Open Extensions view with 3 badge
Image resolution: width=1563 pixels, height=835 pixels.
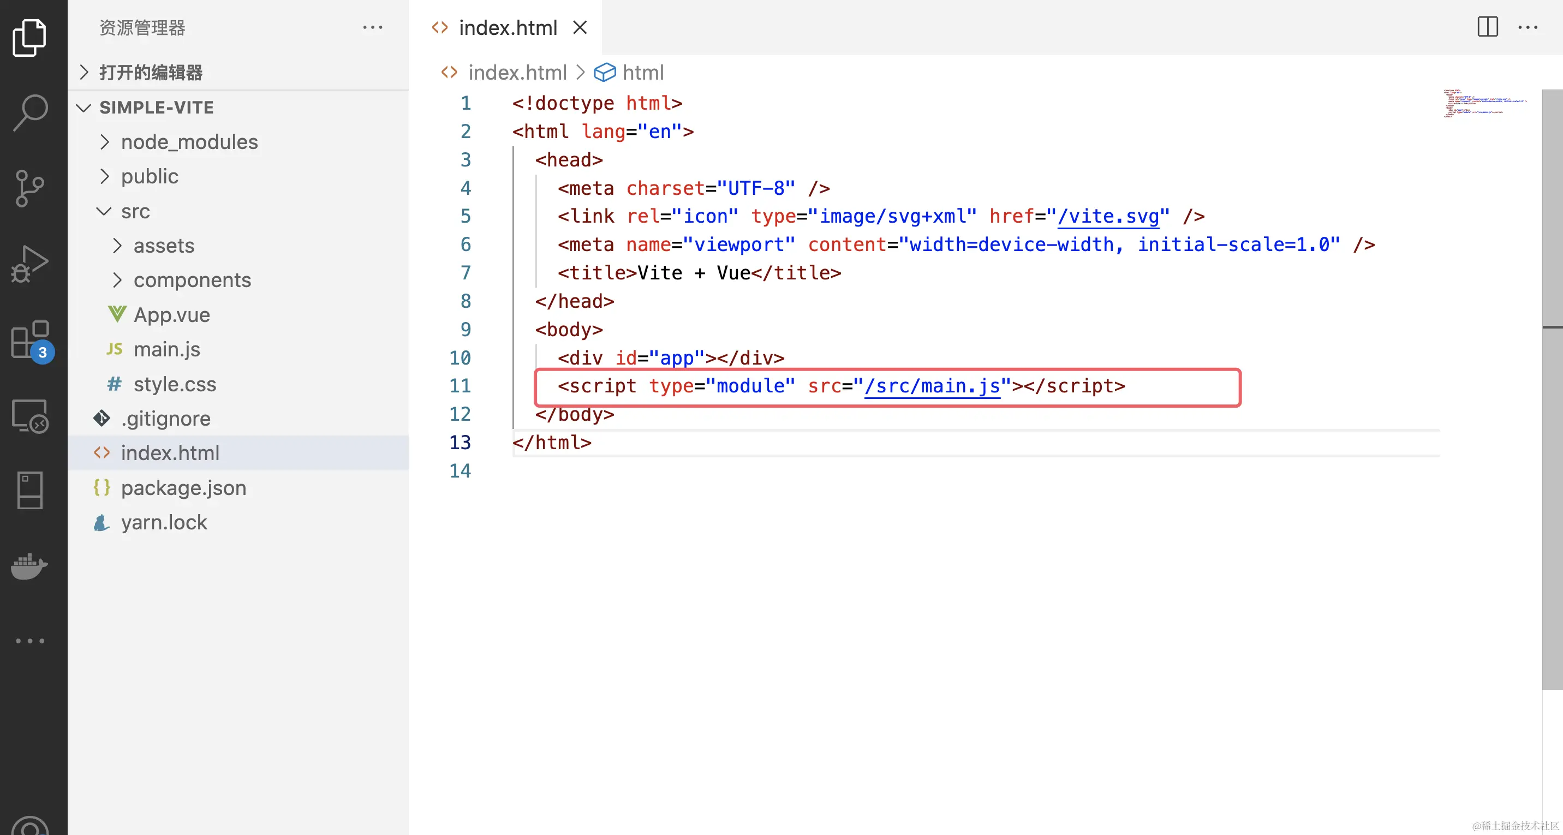[32, 341]
